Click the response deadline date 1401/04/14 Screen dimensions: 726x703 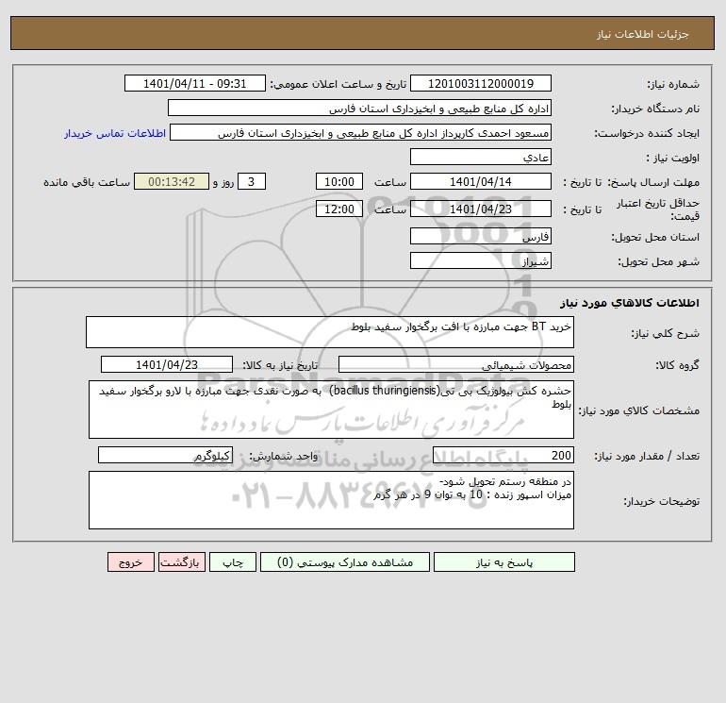point(481,182)
